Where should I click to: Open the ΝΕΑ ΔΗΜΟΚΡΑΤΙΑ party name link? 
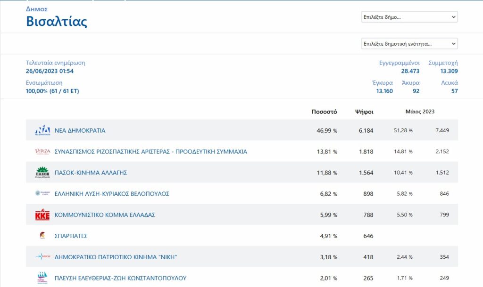tap(80, 130)
